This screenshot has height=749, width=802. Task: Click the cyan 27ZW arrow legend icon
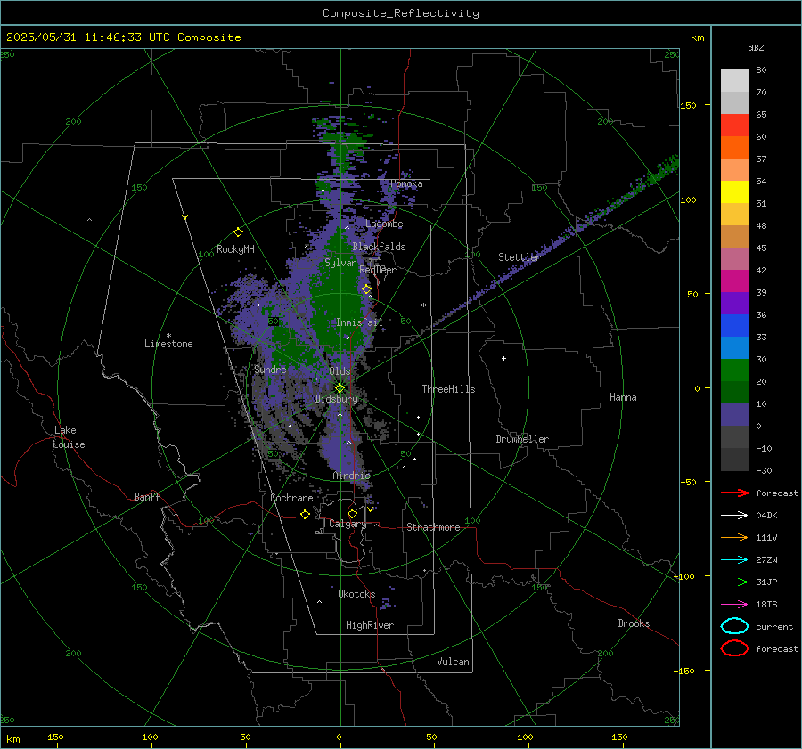point(734,560)
